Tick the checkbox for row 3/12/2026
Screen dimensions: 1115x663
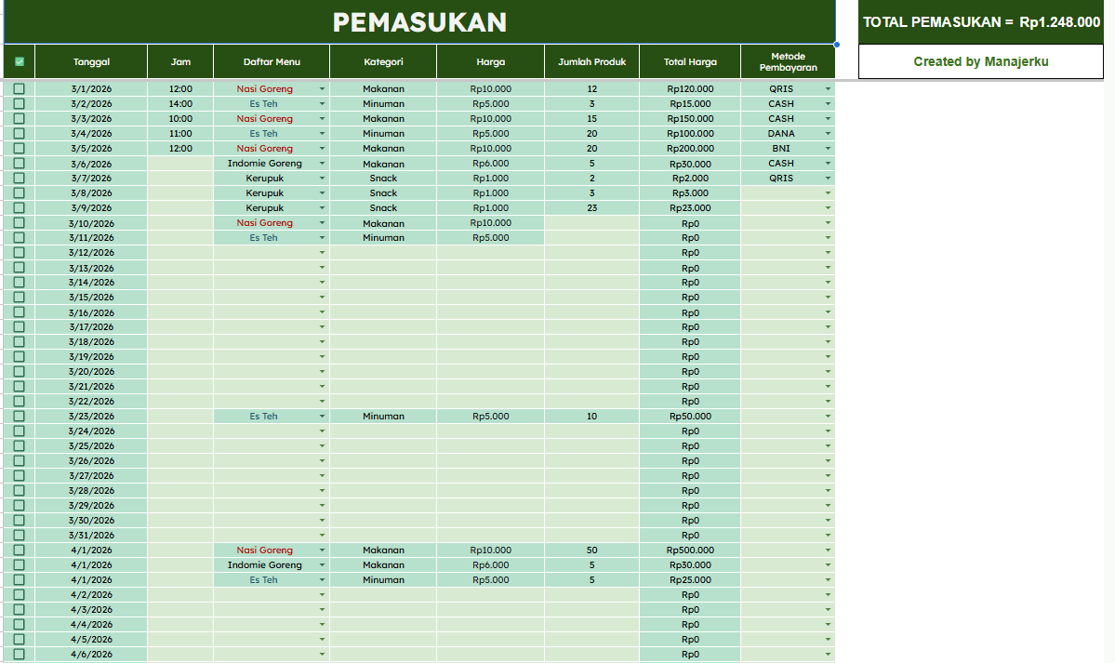pyautogui.click(x=20, y=253)
